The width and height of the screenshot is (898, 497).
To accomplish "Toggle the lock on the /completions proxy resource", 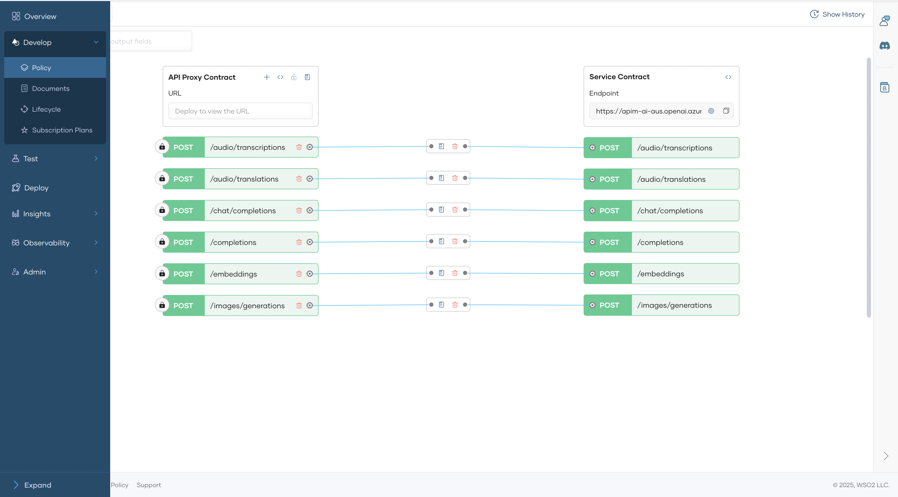I will [x=162, y=242].
